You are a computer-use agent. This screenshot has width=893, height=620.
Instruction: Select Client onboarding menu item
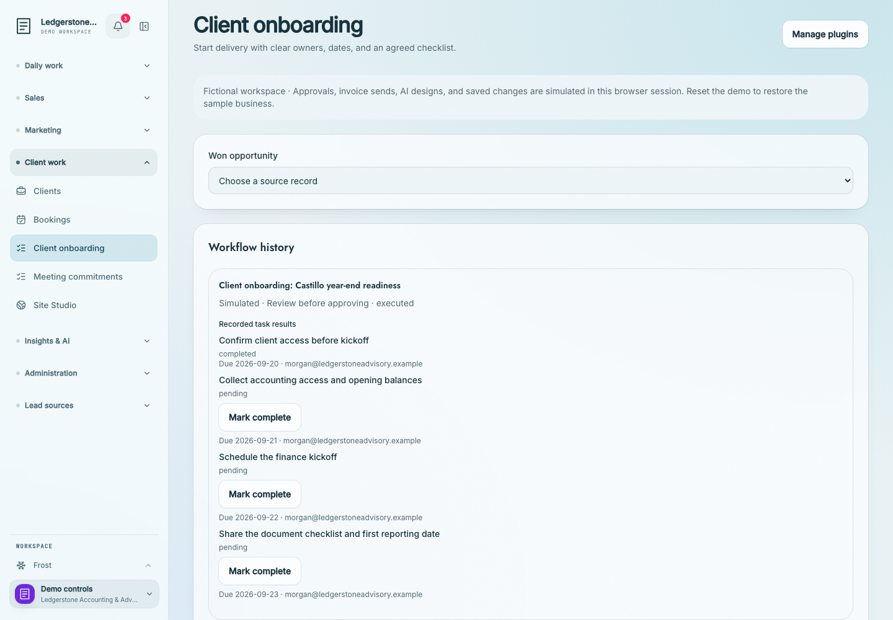84,248
